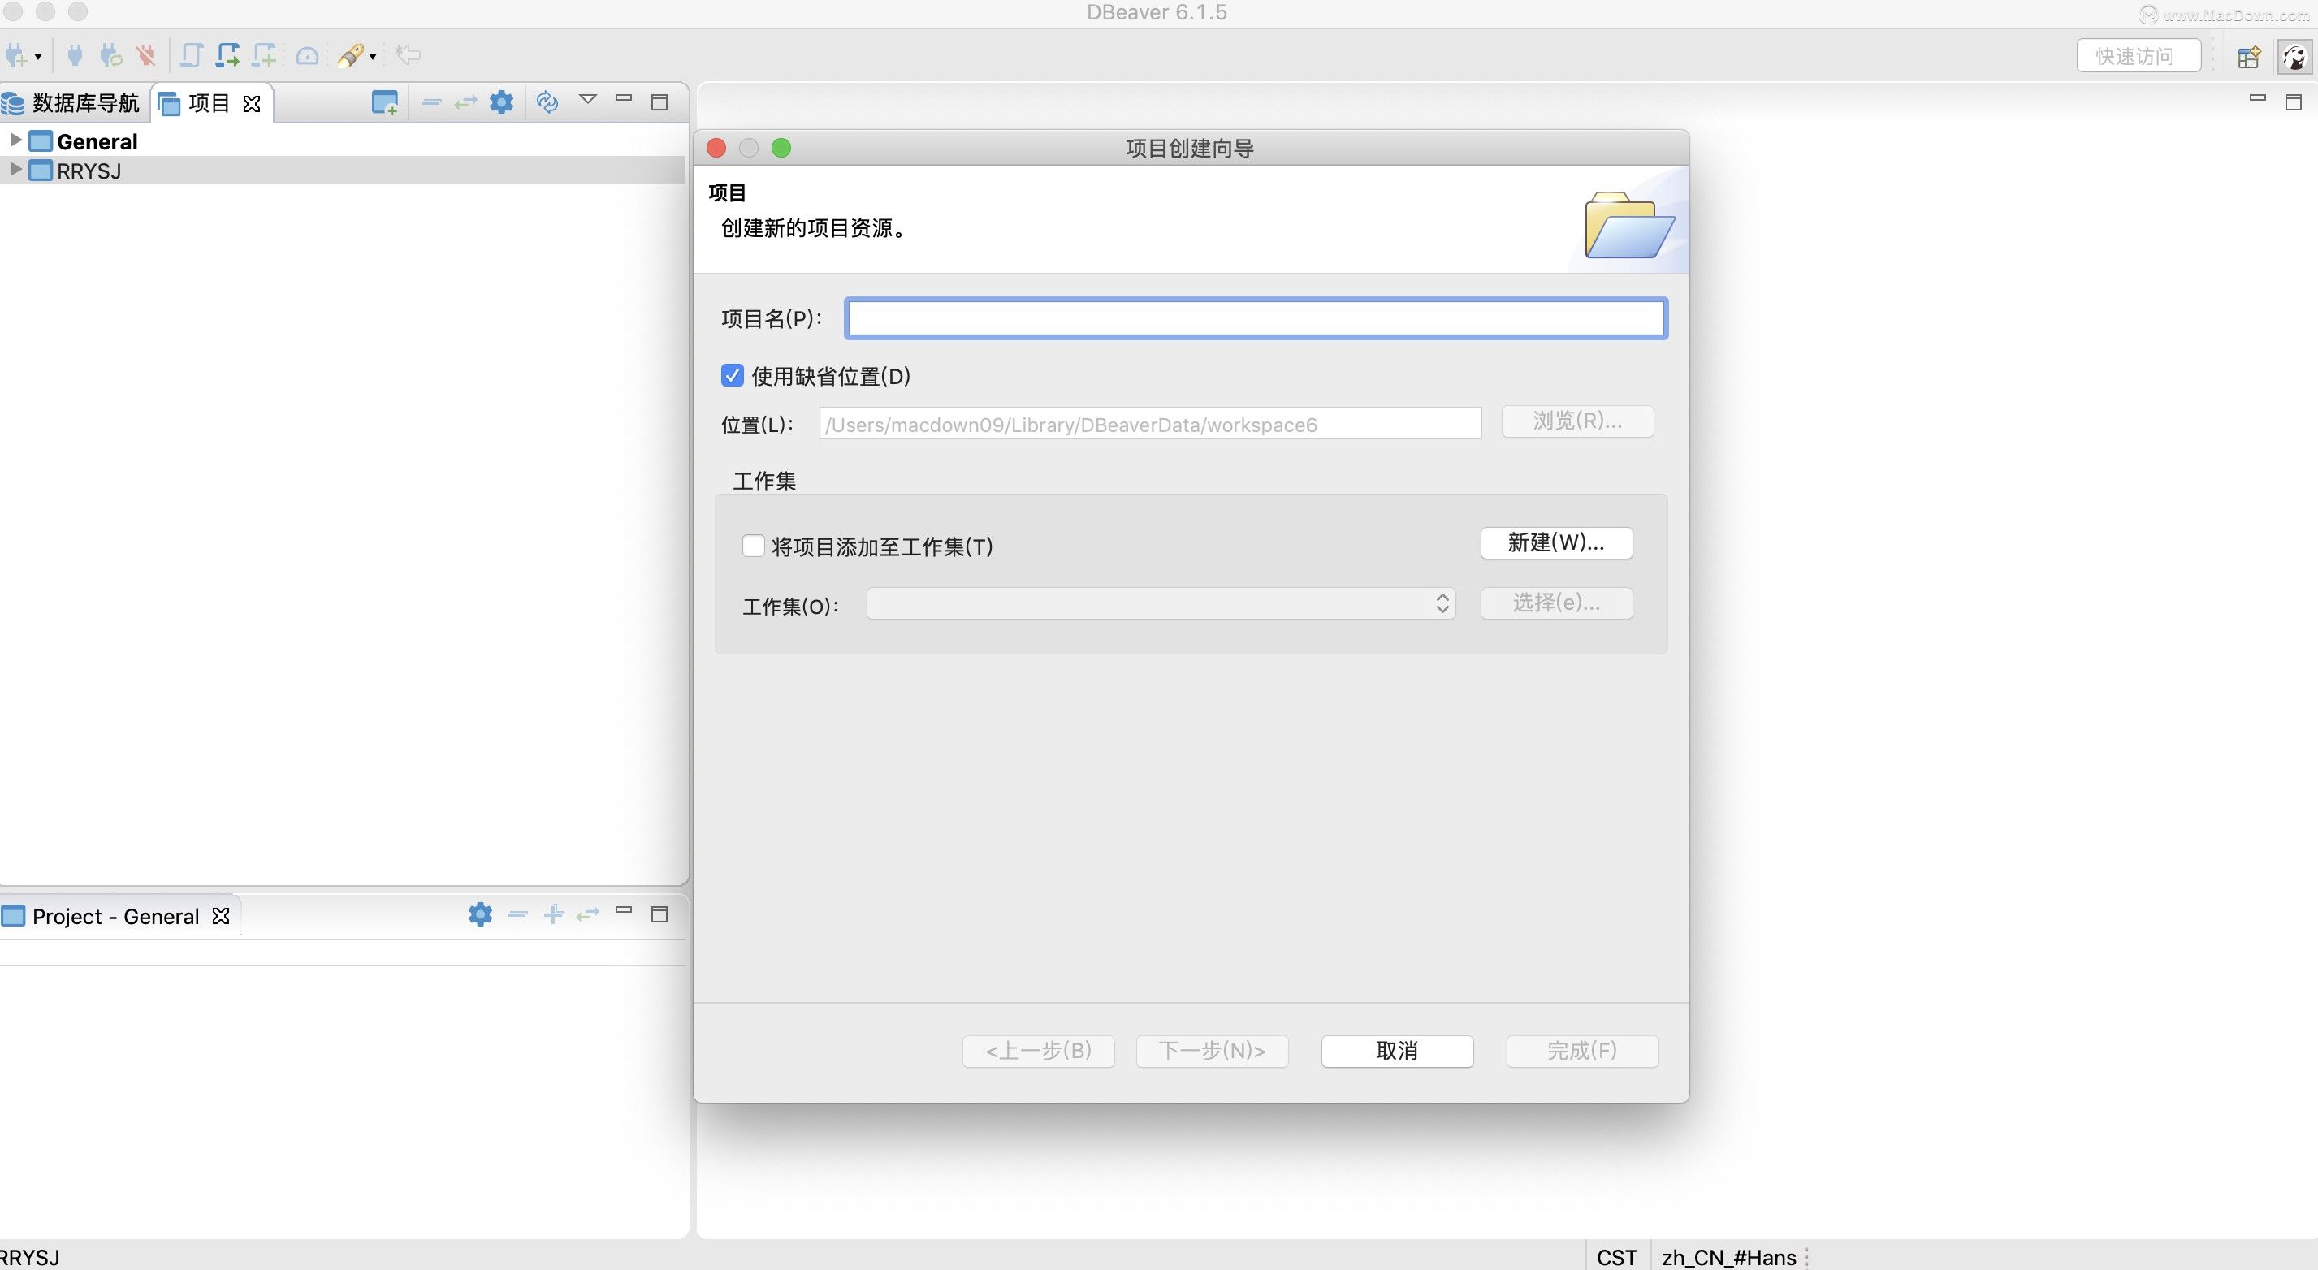The width and height of the screenshot is (2318, 1270).
Task: Click the refresh arrows icon in 项目 panel
Action: click(x=547, y=102)
